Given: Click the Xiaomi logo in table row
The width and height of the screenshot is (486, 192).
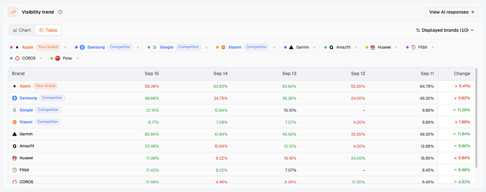Looking at the screenshot, I should coord(15,122).
